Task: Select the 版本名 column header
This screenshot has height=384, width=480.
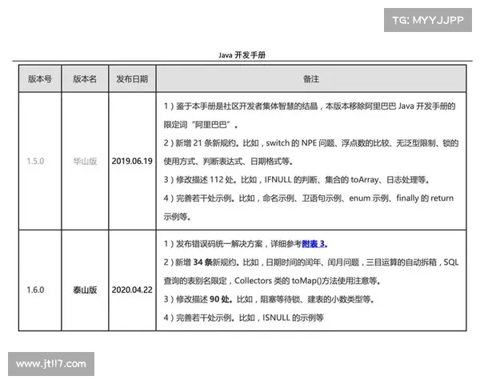Action: pos(85,78)
